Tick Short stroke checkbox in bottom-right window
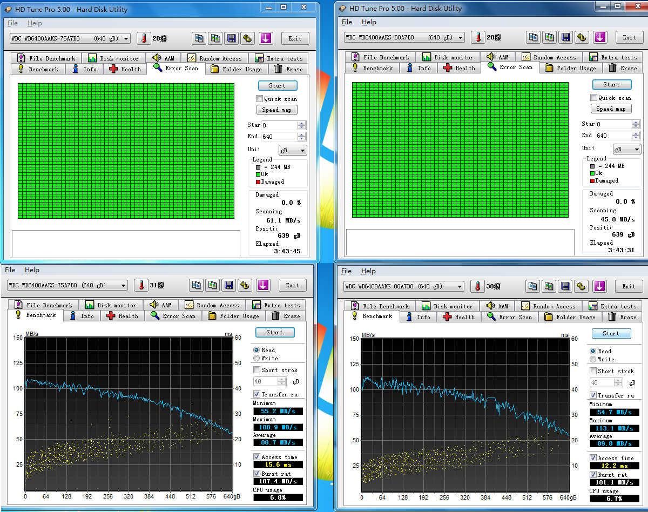Screen dimensions: 648x512 [x=593, y=371]
